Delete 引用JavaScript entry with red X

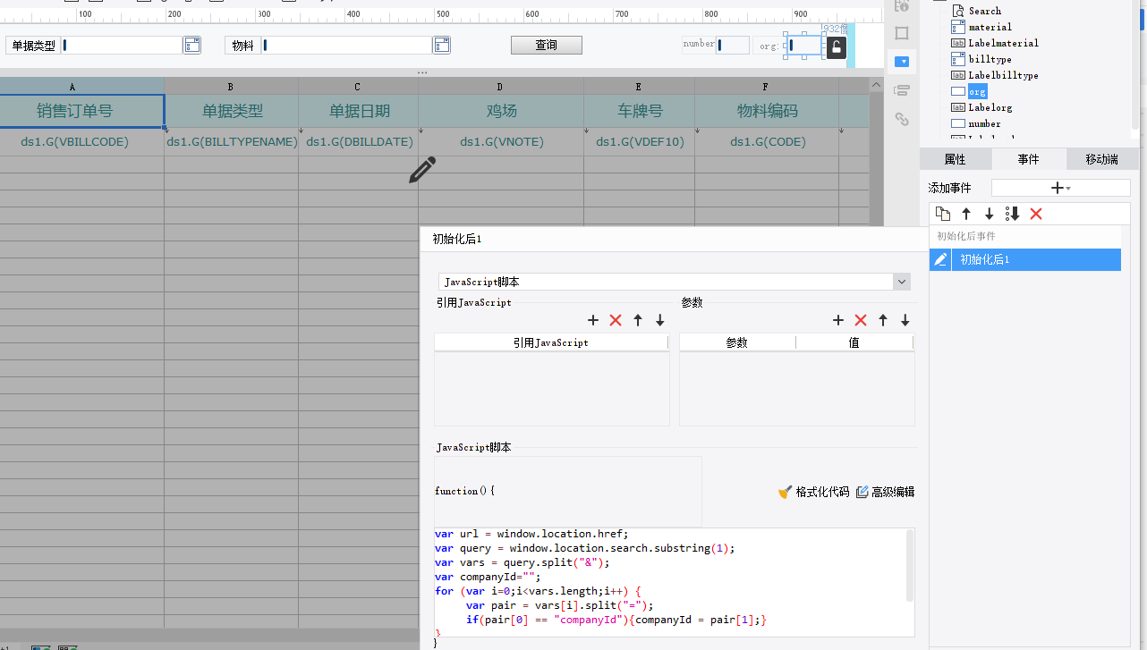pos(616,320)
